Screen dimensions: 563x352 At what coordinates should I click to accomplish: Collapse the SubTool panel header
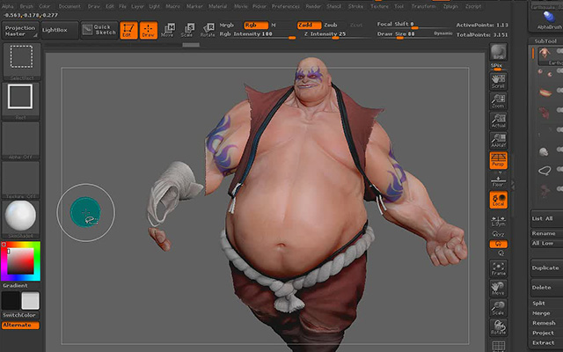(x=545, y=41)
